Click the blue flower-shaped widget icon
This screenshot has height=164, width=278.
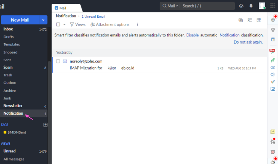coord(273,74)
